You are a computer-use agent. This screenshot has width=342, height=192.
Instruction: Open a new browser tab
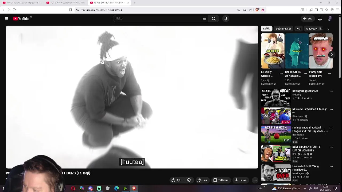[134, 3]
